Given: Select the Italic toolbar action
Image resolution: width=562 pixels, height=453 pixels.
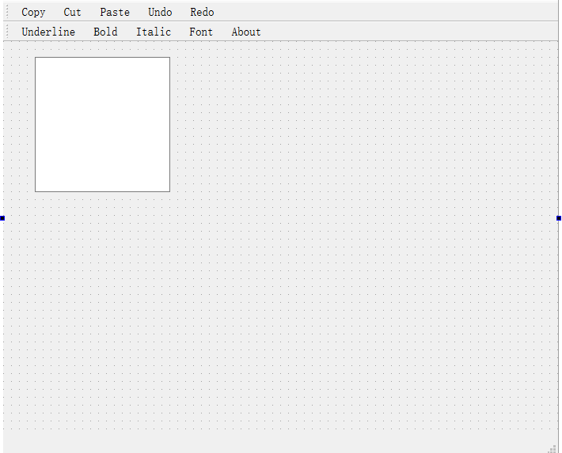Looking at the screenshot, I should (154, 32).
